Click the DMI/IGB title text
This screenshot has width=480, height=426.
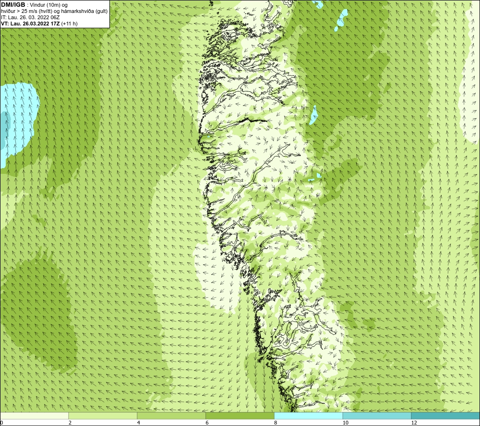click(x=13, y=5)
